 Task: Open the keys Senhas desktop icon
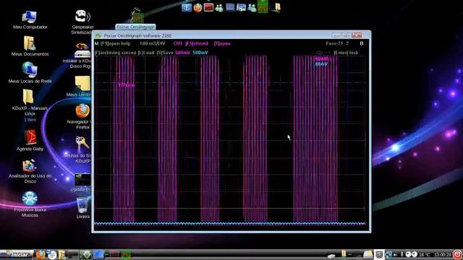click(82, 144)
